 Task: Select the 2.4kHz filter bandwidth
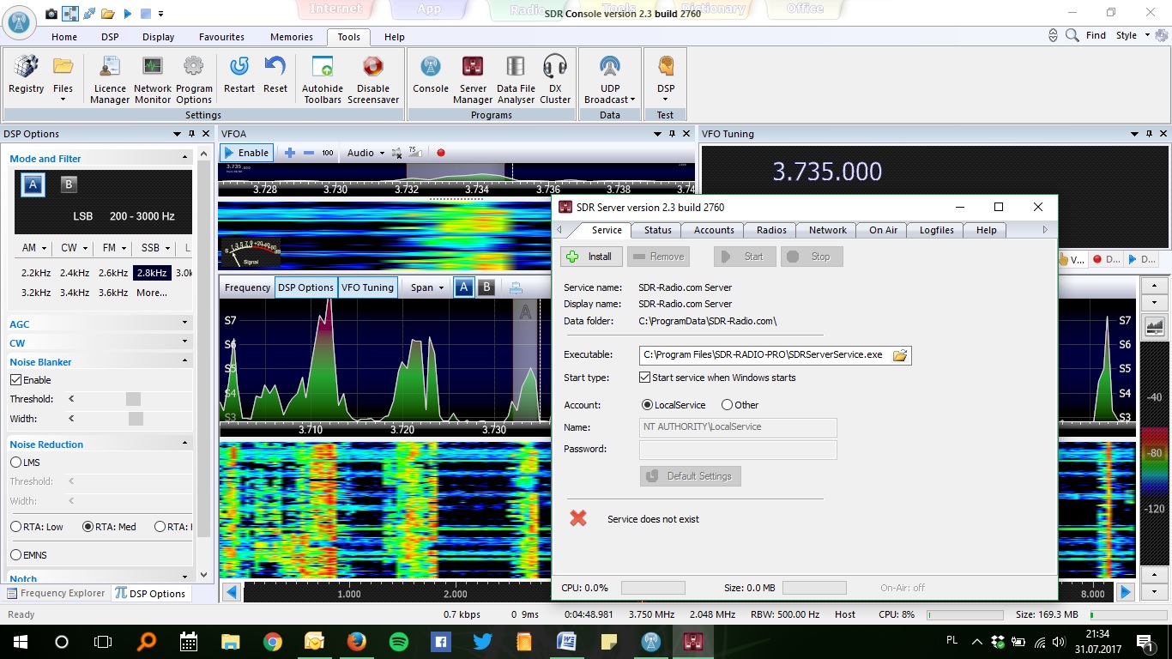tap(75, 273)
